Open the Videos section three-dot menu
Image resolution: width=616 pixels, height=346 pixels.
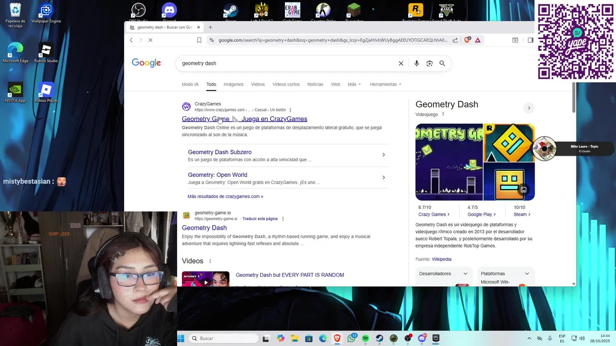(x=210, y=261)
